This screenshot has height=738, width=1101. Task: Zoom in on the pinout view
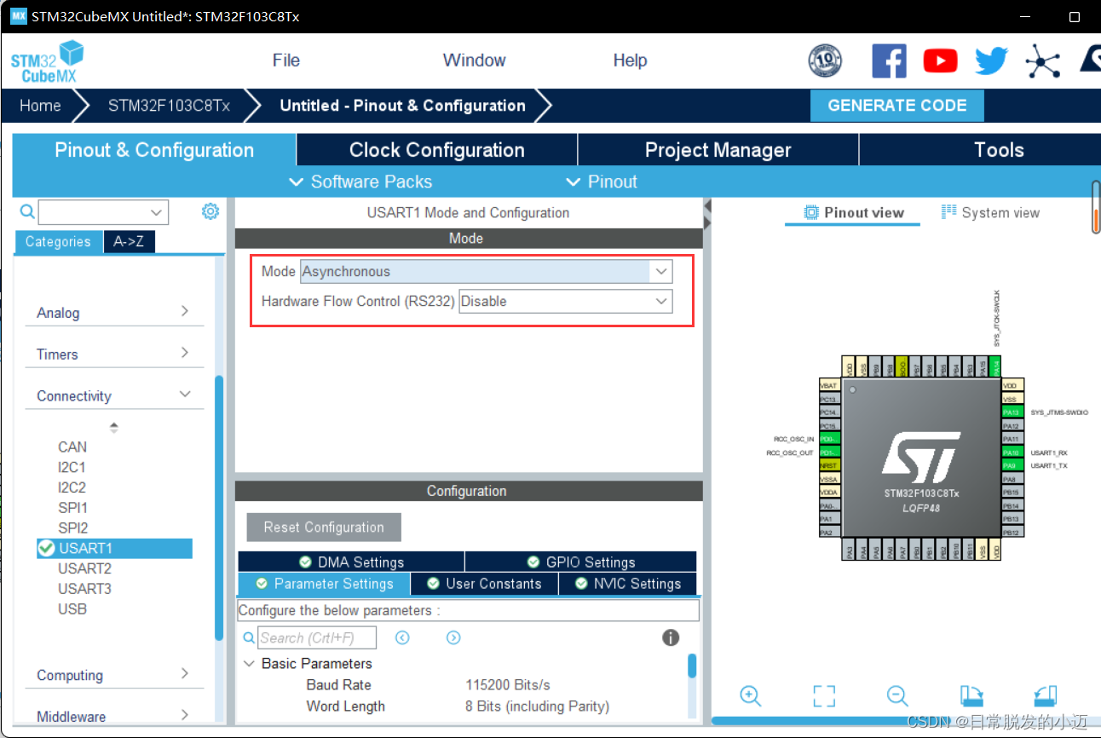[750, 695]
